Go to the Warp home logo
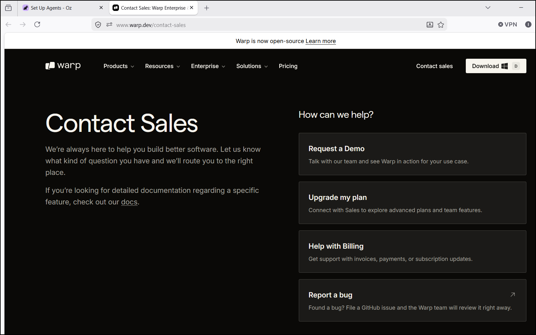The width and height of the screenshot is (536, 335). [63, 66]
